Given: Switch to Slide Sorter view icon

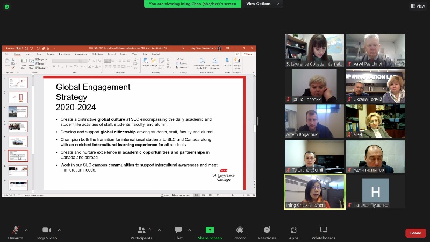Looking at the screenshot, I should pyautogui.click(x=203, y=195).
